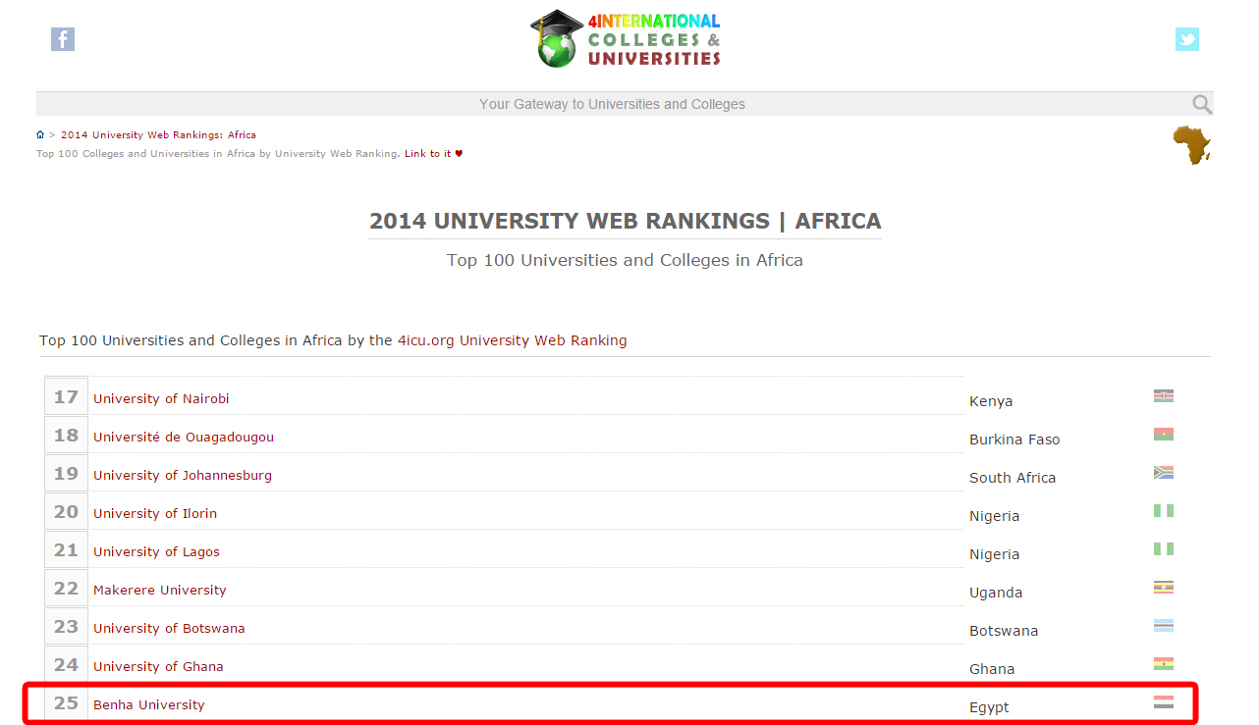Select University of Johannesburg
Image resolution: width=1259 pixels, height=725 pixels.
[183, 475]
